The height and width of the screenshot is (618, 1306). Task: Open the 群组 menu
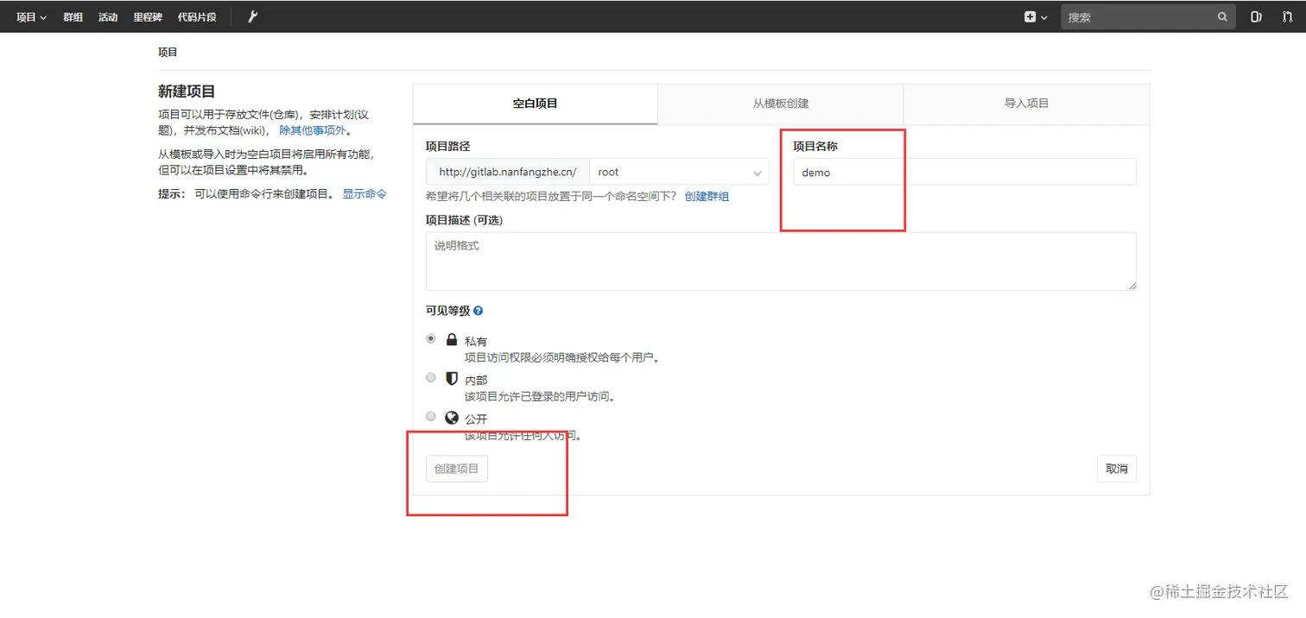click(73, 16)
